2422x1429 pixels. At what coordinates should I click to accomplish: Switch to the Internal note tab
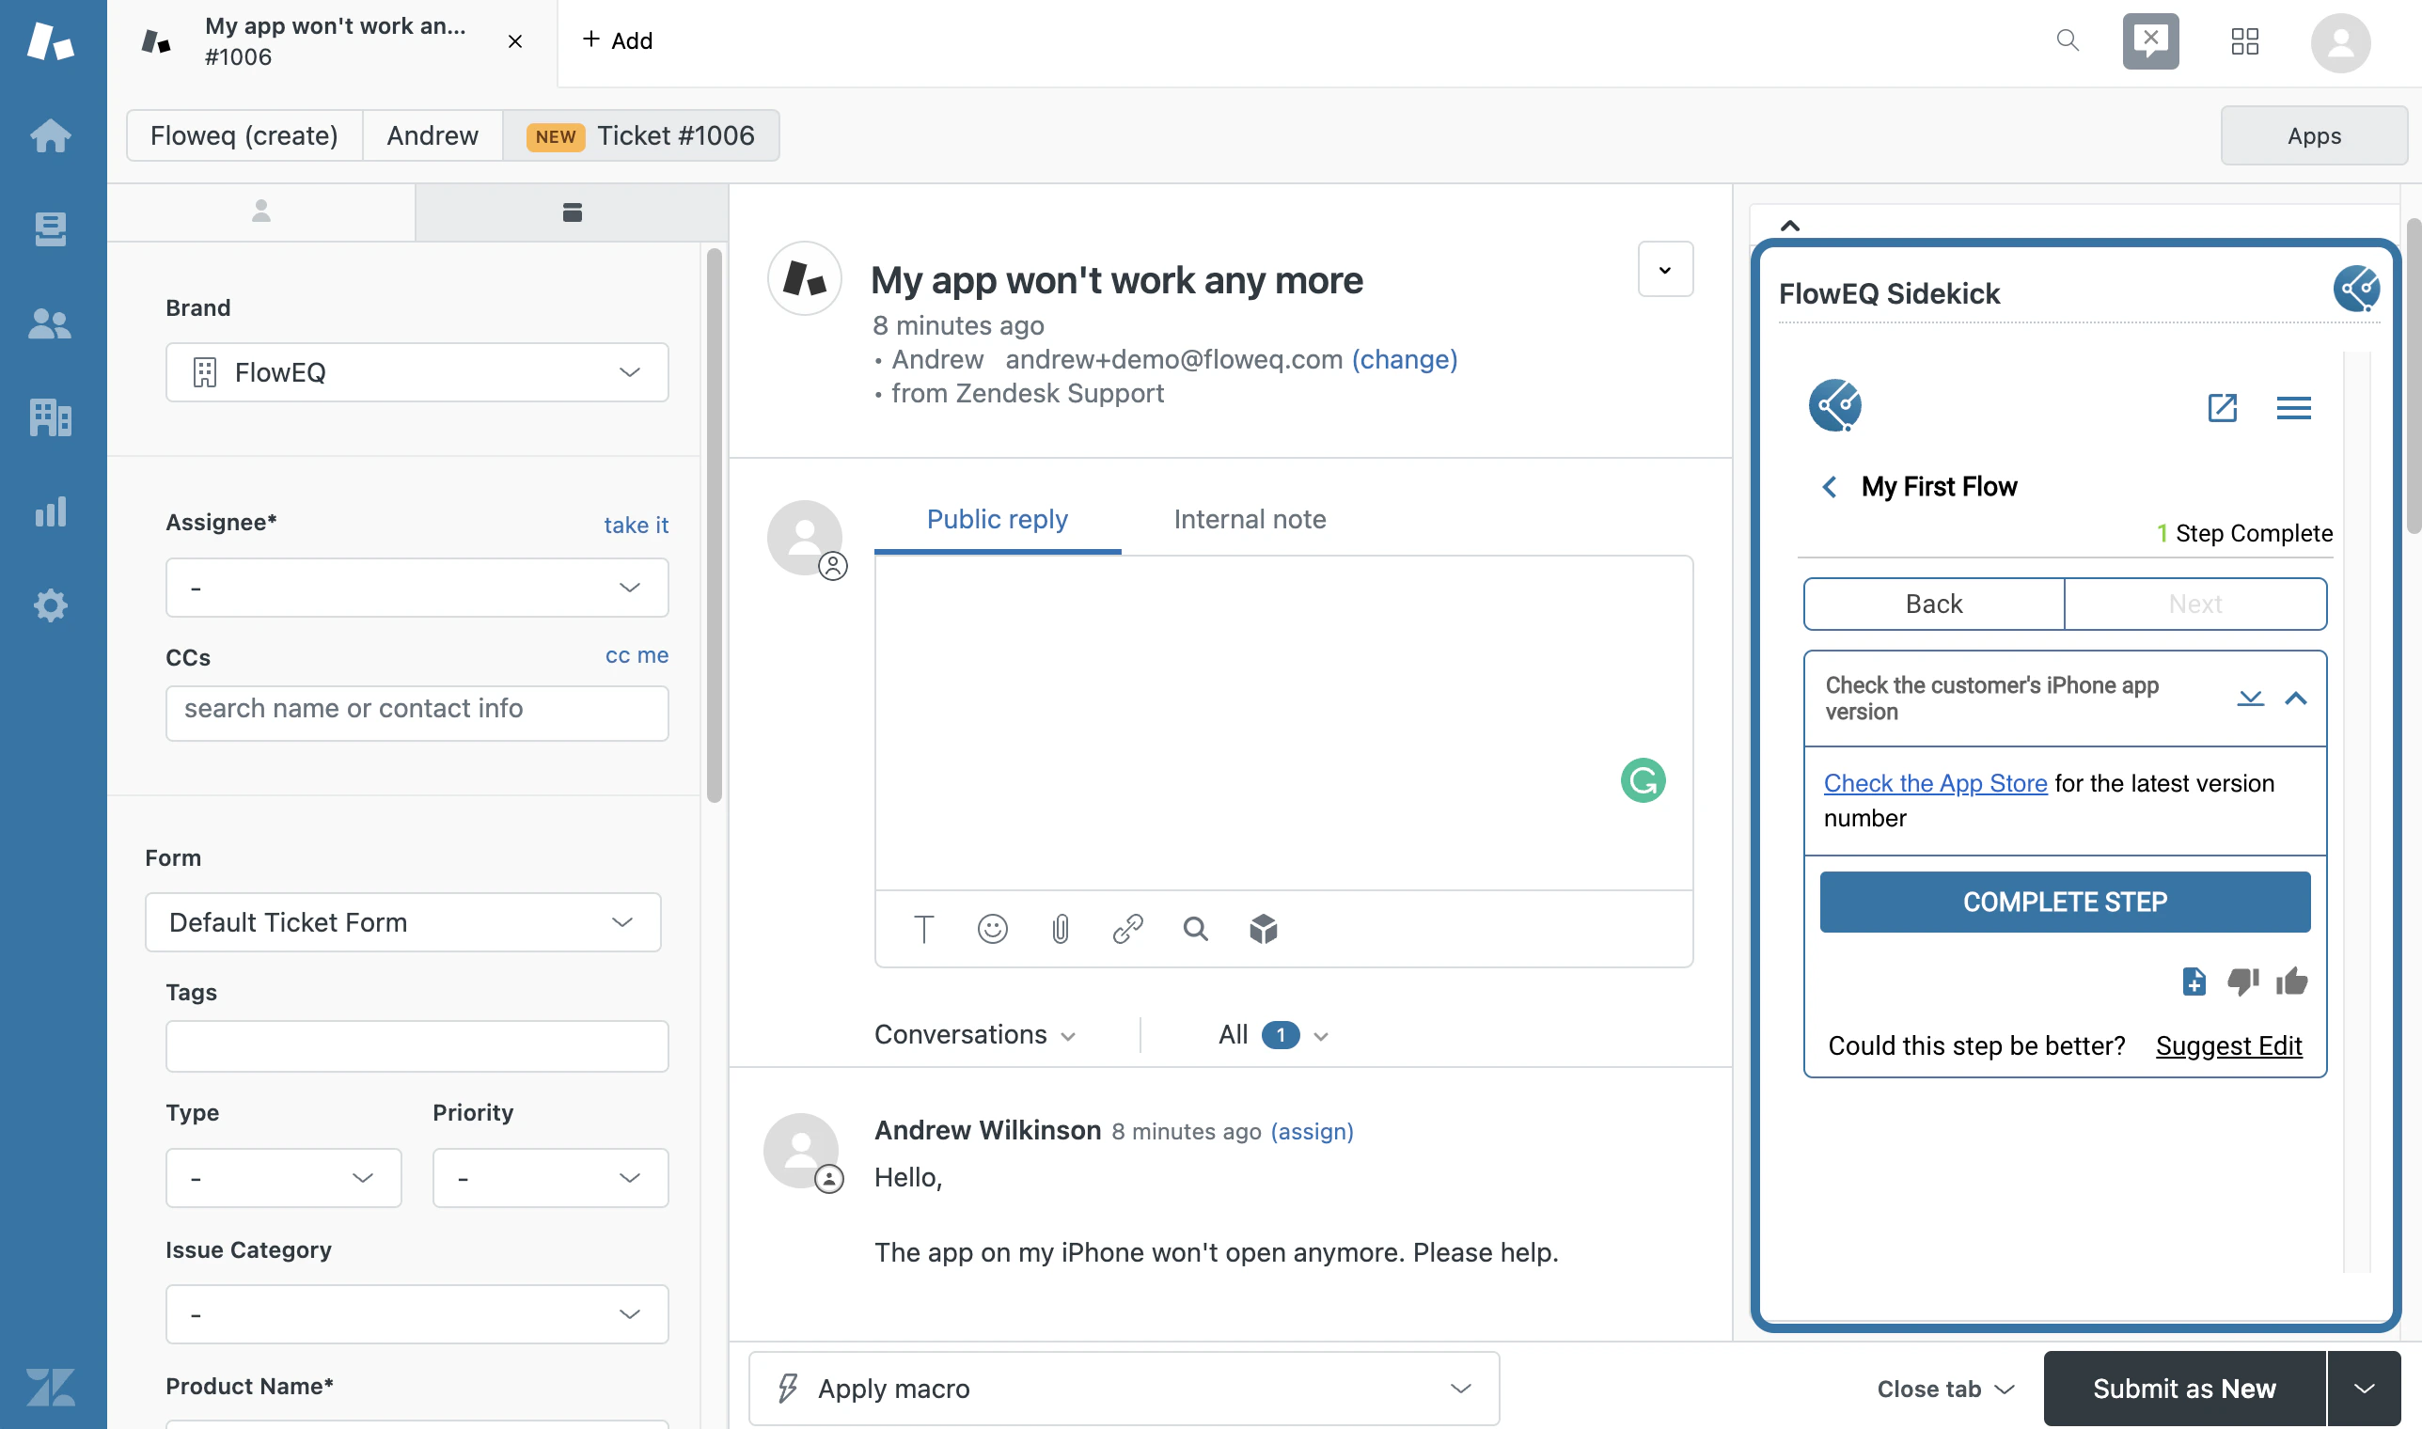[x=1249, y=520]
